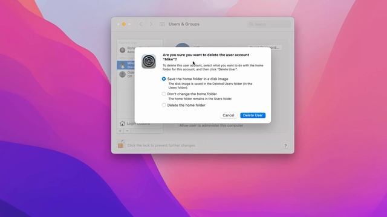This screenshot has width=387, height=217.
Task: Confirm with the Delete User button
Action: pos(253,115)
